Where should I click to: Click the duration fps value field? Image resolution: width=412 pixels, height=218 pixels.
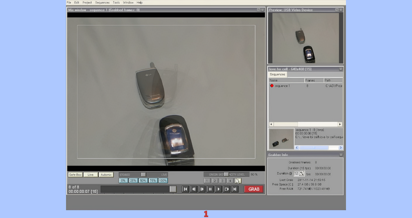pos(296,174)
